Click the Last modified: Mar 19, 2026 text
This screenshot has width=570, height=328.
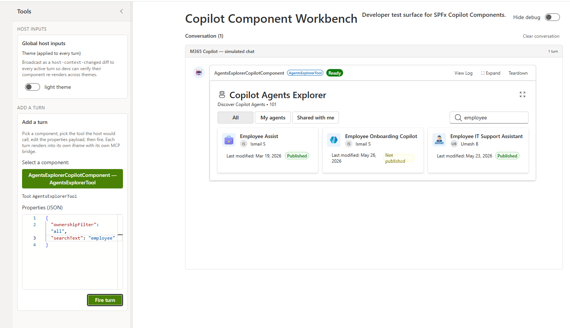(x=254, y=156)
